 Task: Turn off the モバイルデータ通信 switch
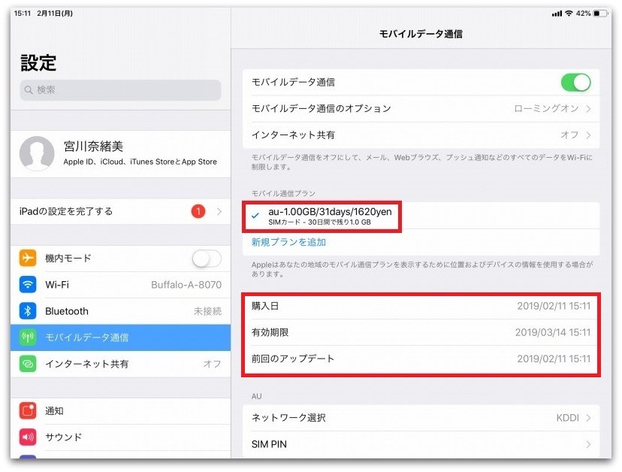tap(575, 83)
